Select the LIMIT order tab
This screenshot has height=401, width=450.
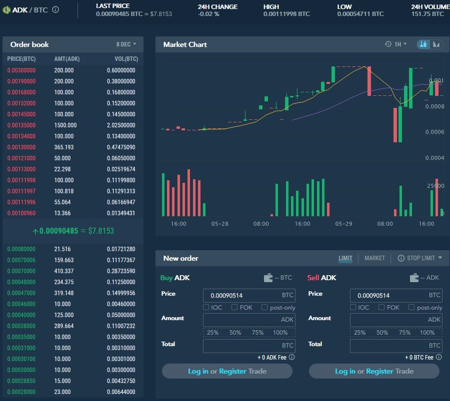click(x=345, y=258)
